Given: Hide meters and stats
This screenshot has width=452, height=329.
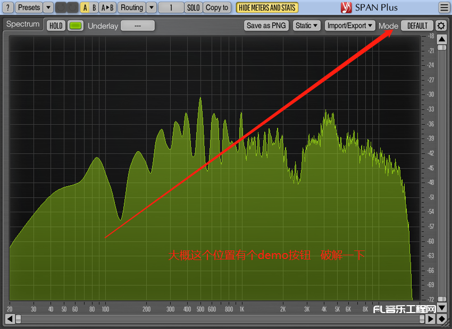Looking at the screenshot, I should pos(267,7).
